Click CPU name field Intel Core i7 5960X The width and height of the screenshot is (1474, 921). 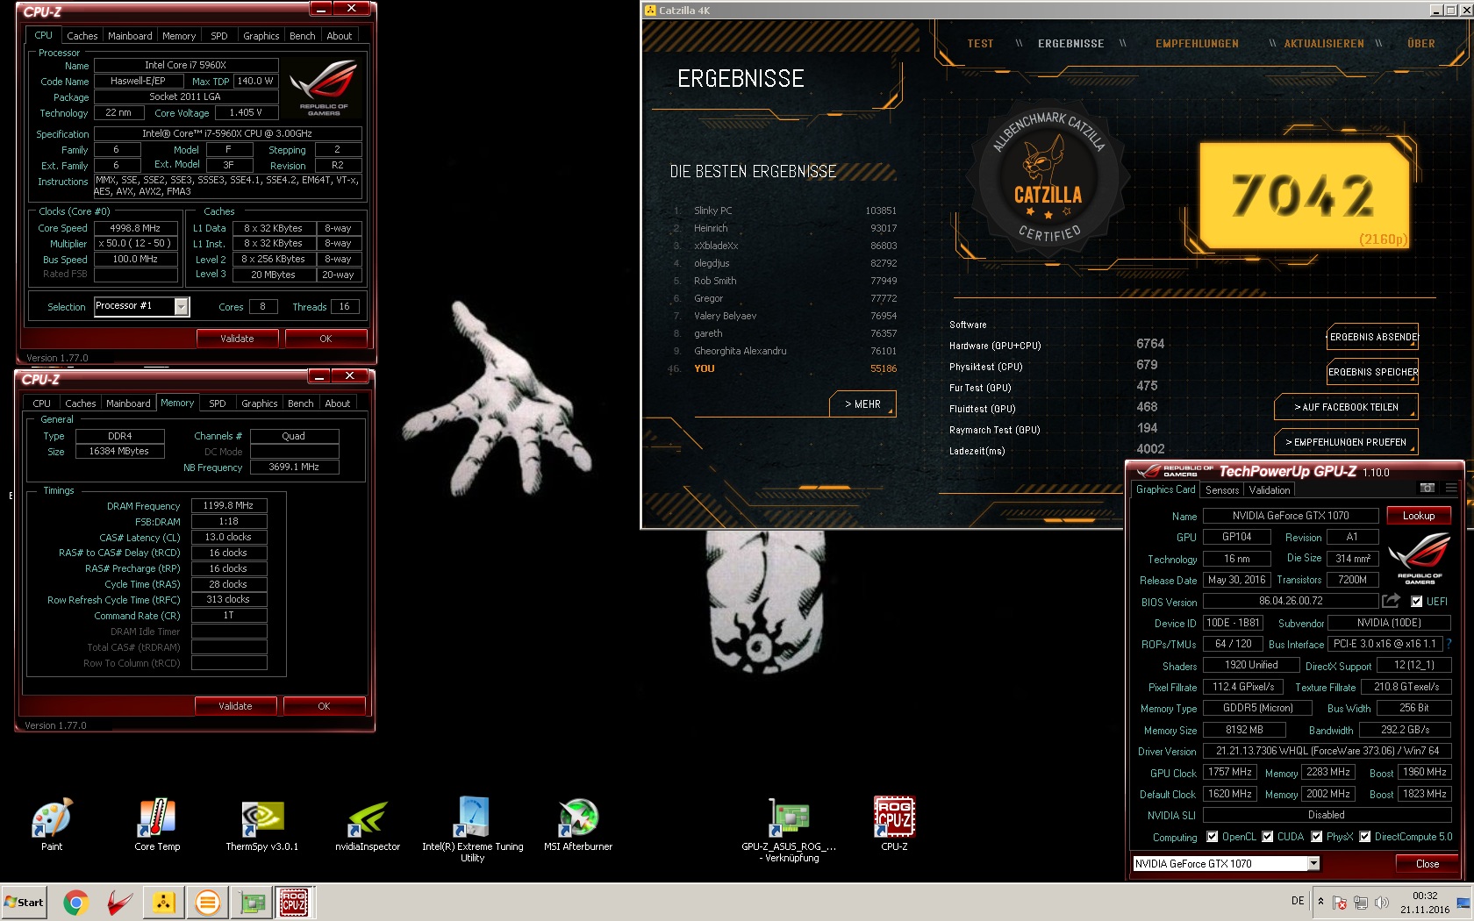click(x=186, y=65)
